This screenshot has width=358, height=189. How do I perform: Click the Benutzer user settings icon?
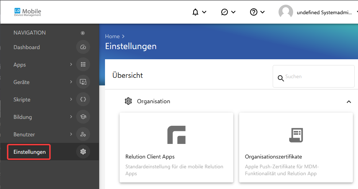[x=83, y=134]
